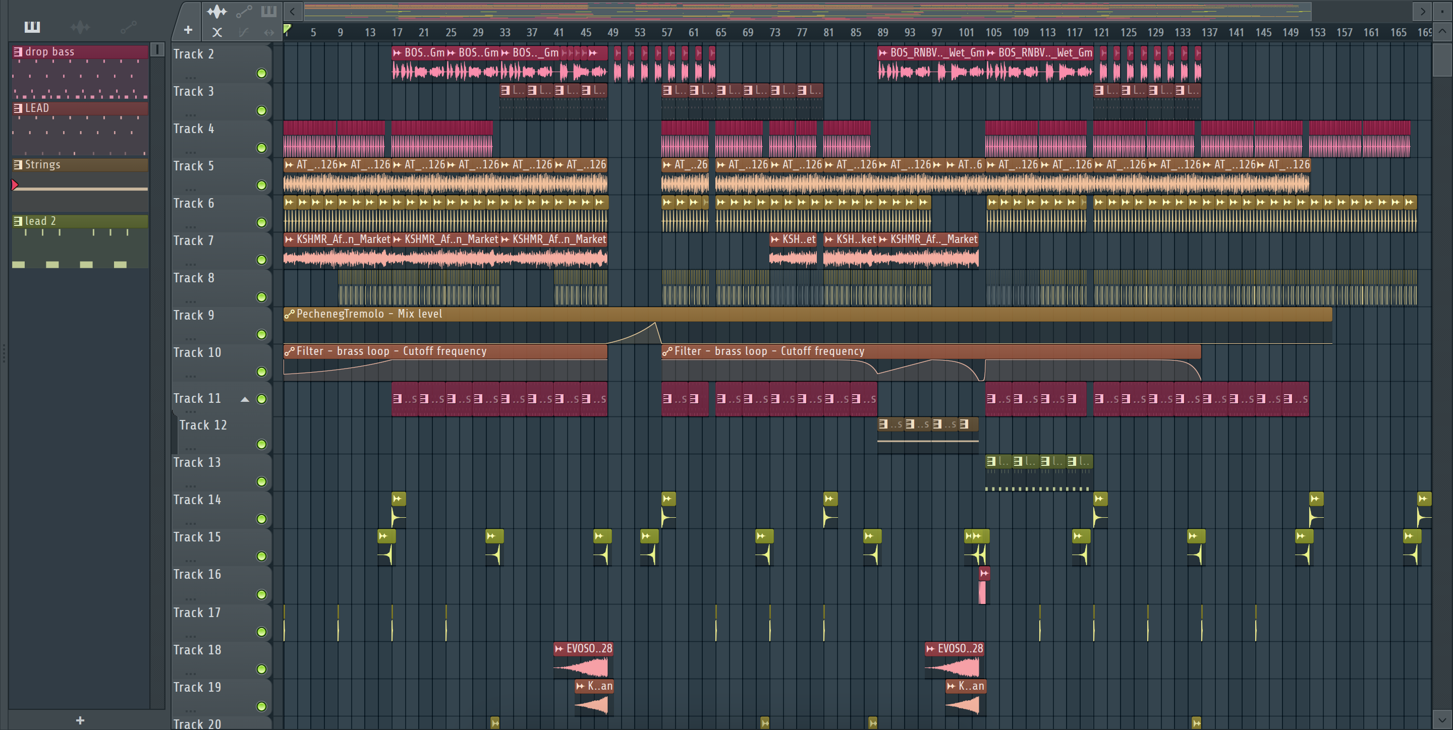The image size is (1453, 730).
Task: Select the drop bass pattern
Action: coord(80,73)
